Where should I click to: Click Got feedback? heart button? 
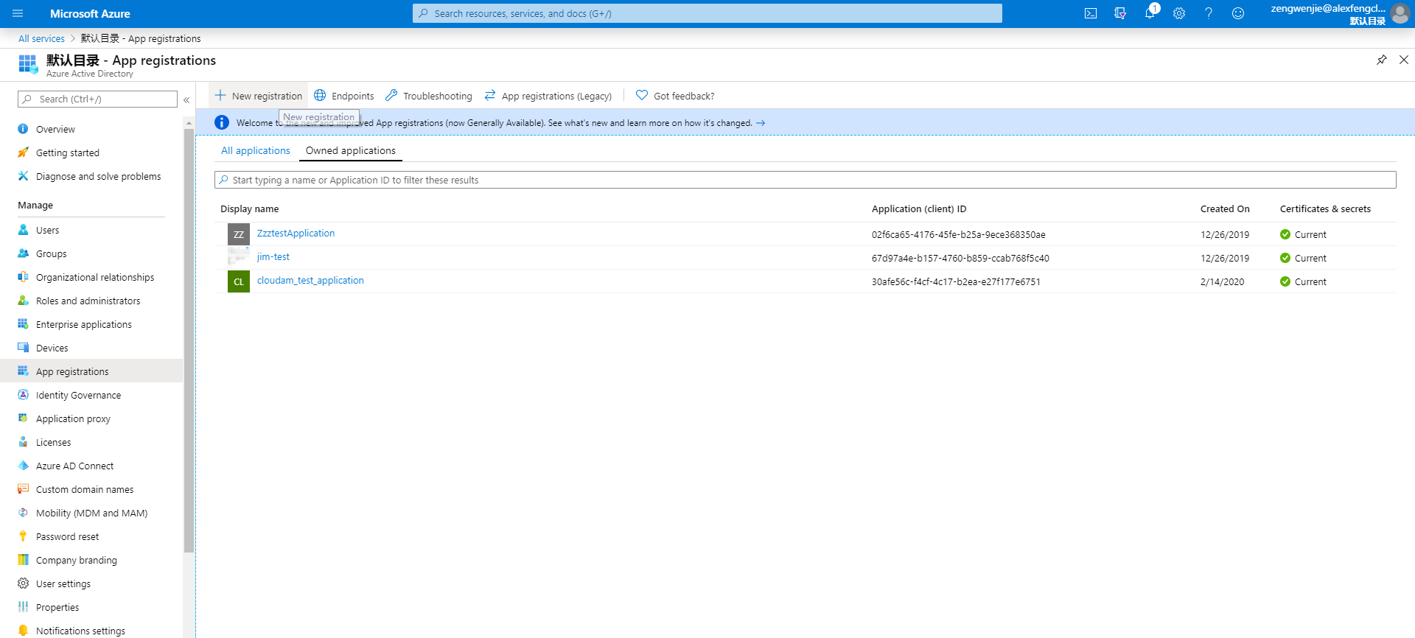click(675, 96)
